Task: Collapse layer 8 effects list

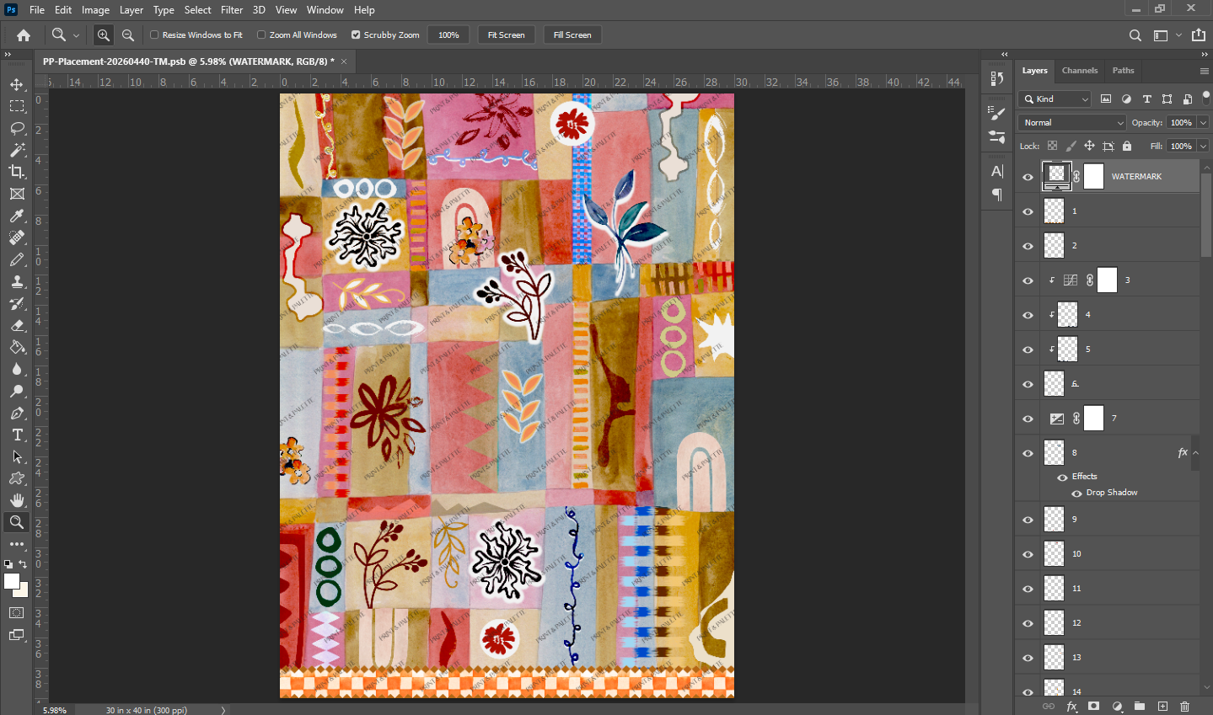Action: click(x=1195, y=453)
